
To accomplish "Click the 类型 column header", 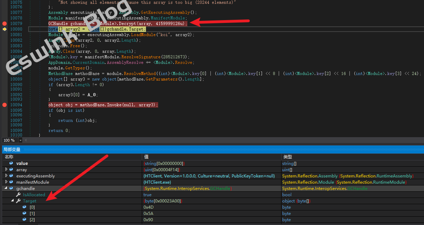I will click(287, 157).
